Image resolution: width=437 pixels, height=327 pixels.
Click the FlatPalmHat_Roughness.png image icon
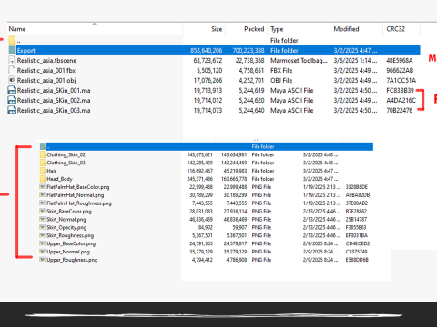[43, 203]
